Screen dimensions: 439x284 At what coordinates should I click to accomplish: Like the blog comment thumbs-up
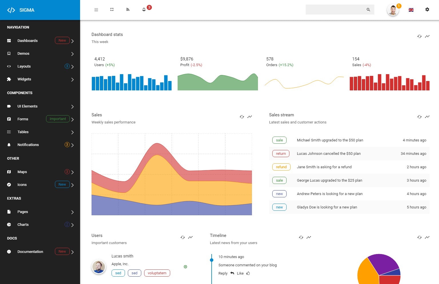click(248, 273)
